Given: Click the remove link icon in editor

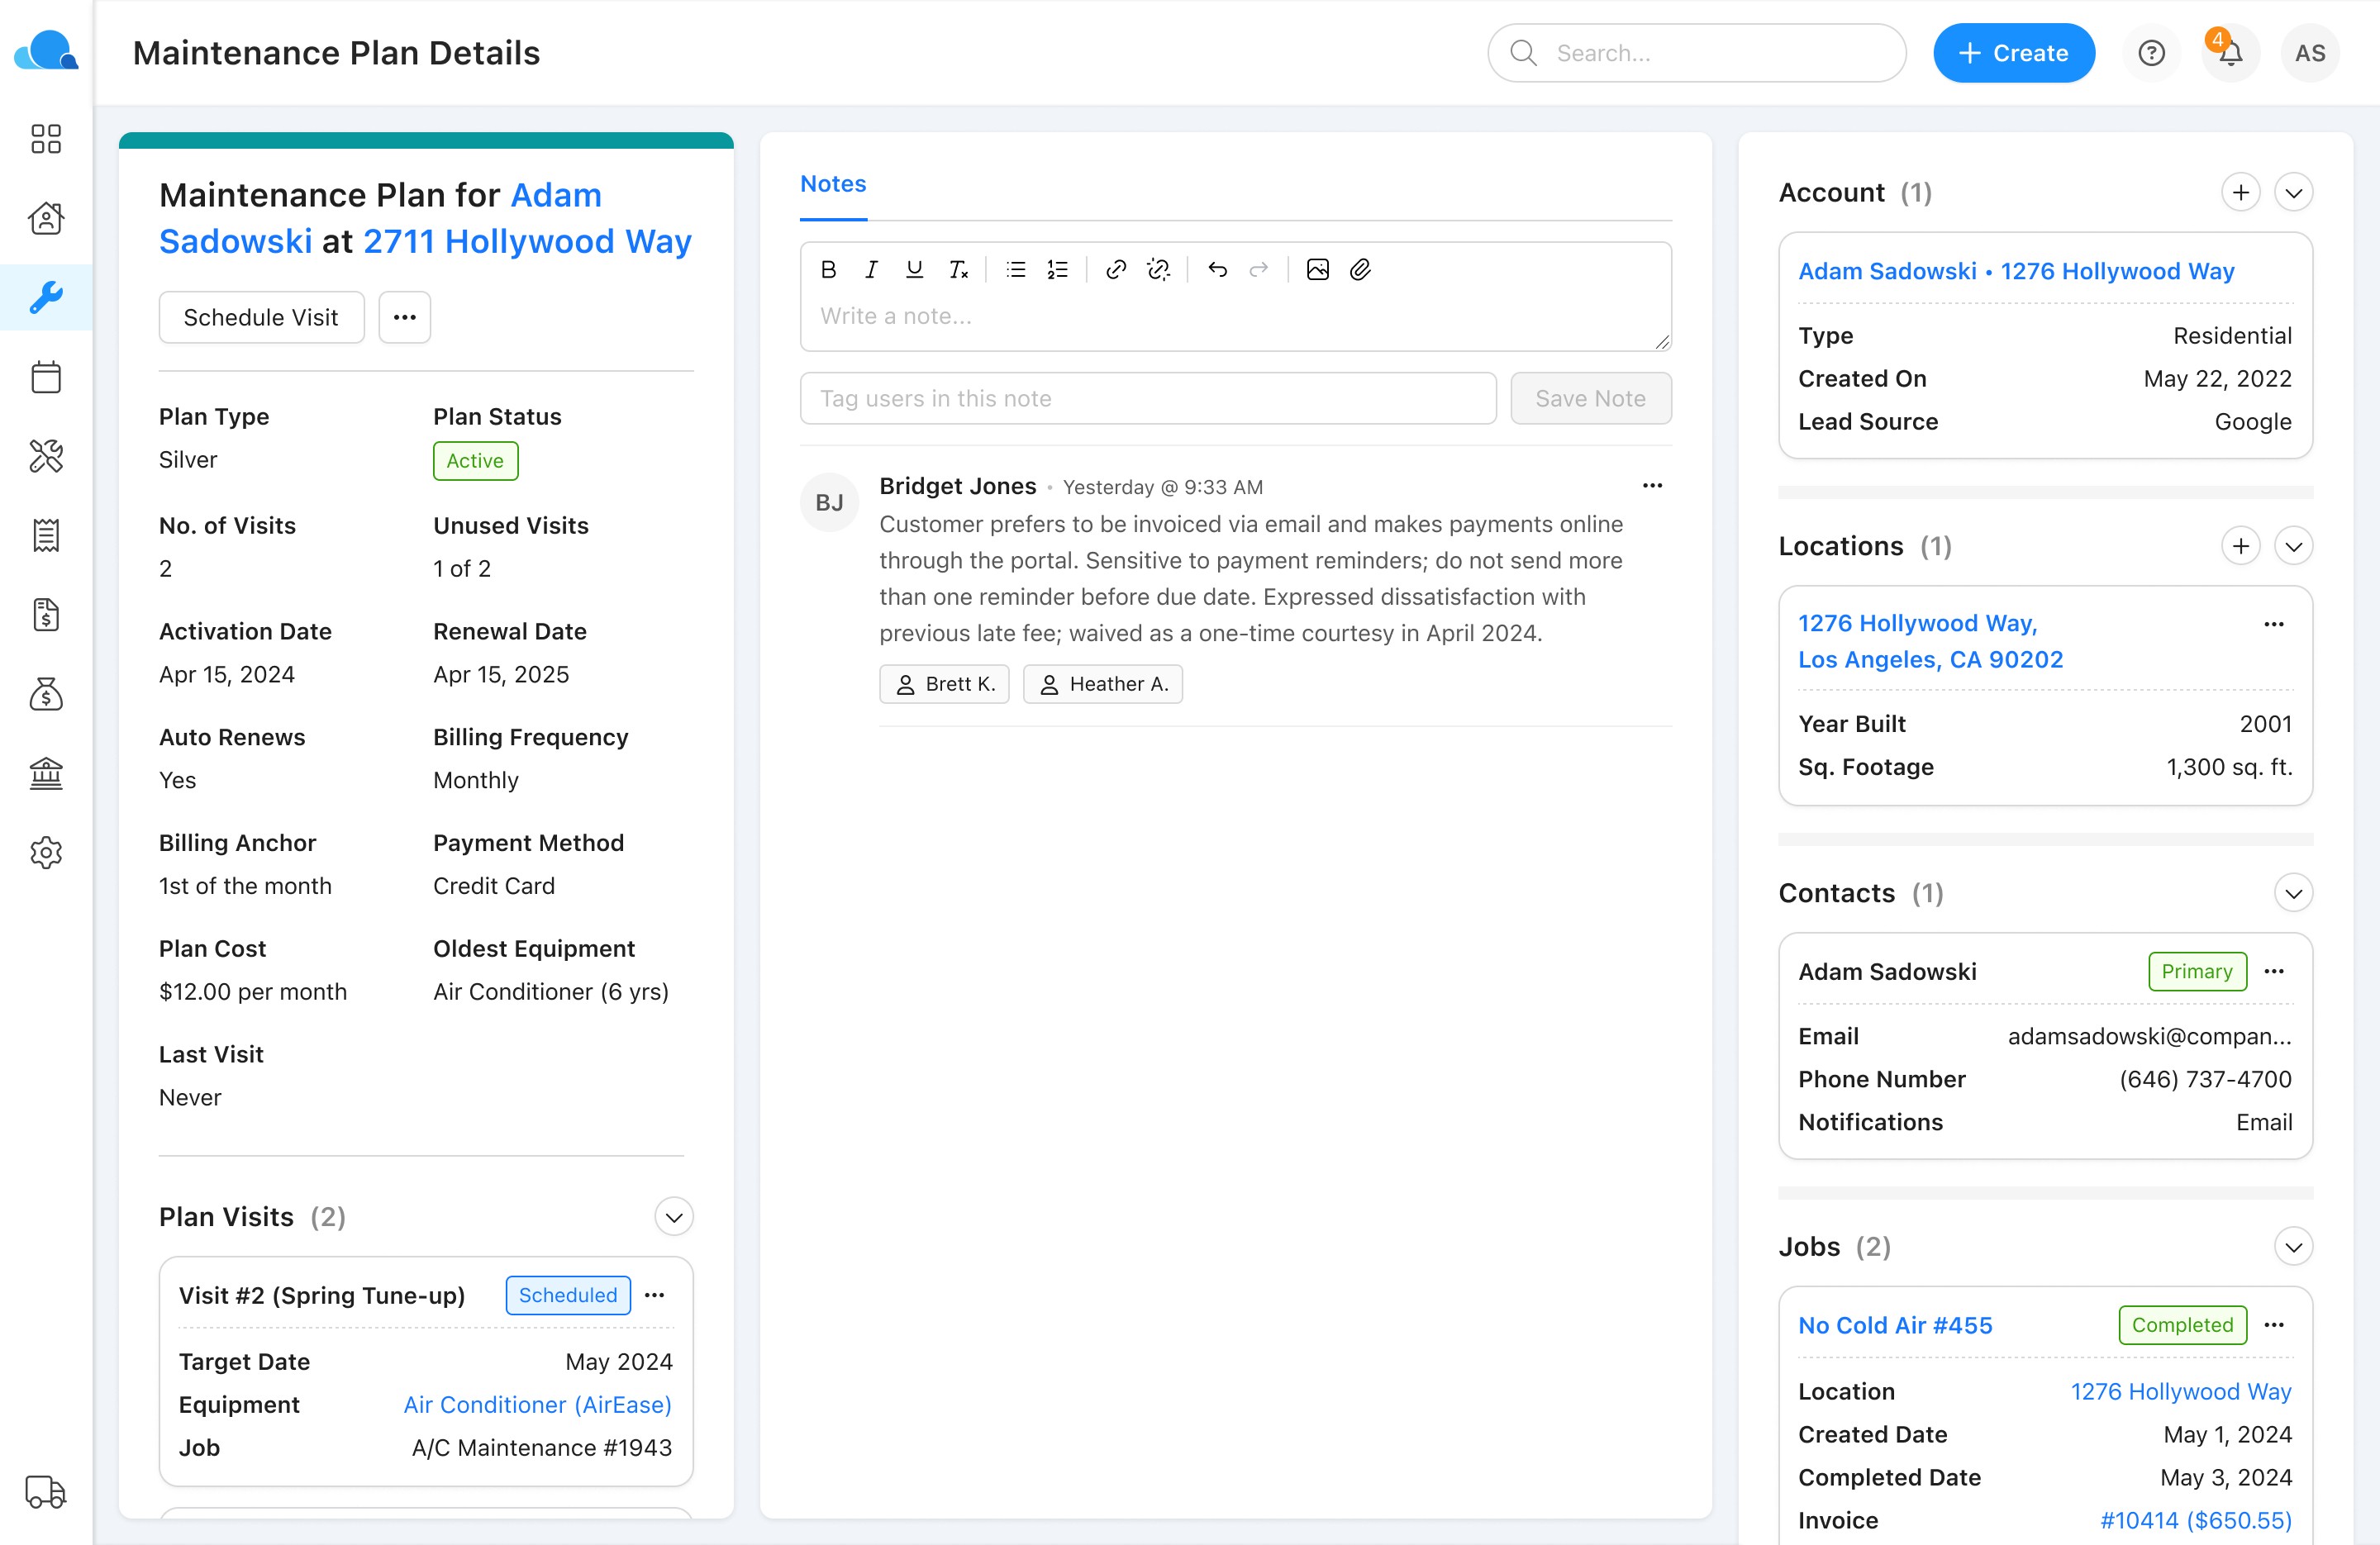Looking at the screenshot, I should [1158, 269].
